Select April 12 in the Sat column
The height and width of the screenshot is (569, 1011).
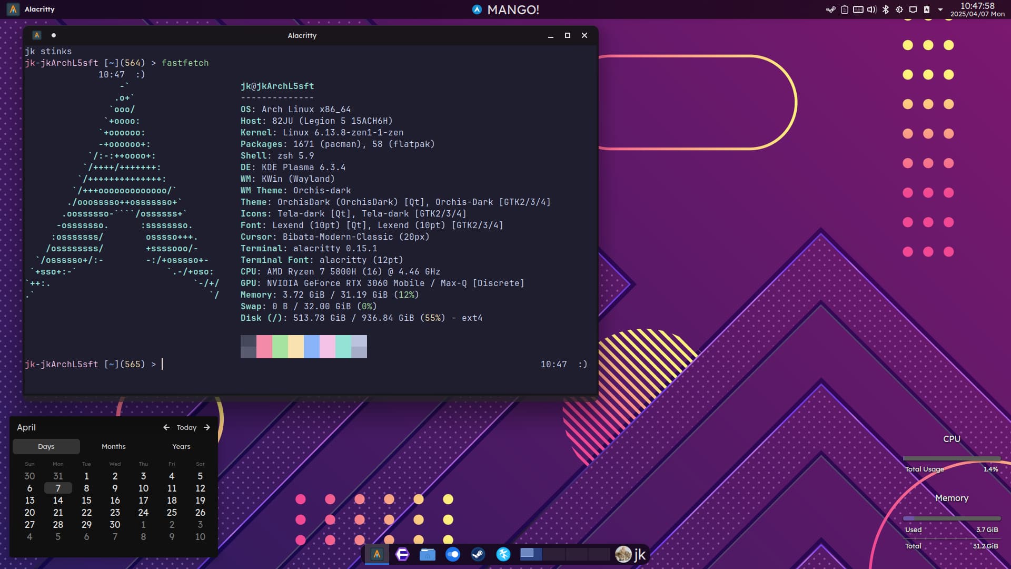(200, 488)
